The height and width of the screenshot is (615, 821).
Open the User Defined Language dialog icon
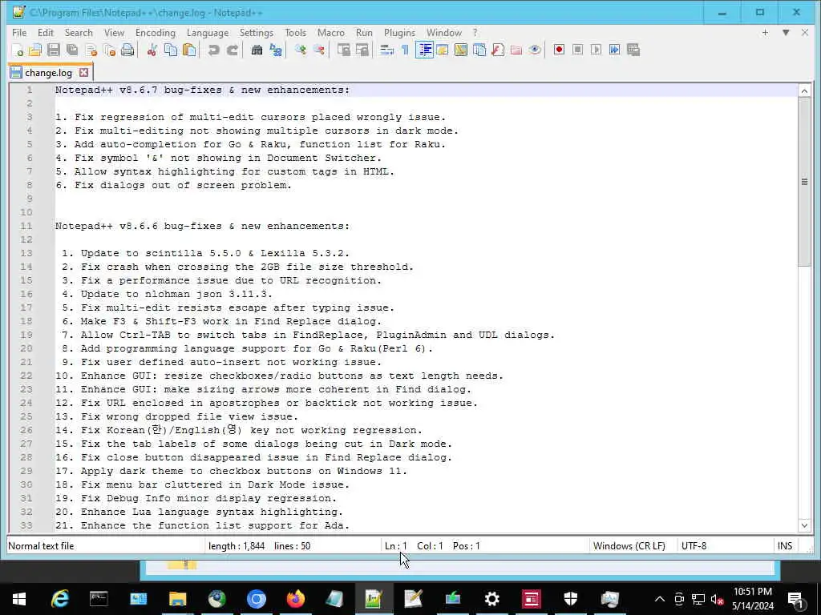pos(443,50)
